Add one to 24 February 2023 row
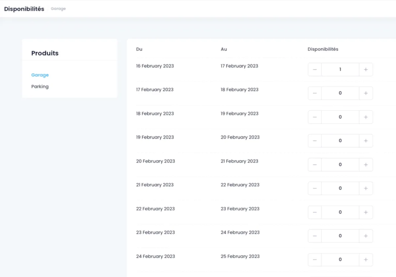 [366, 260]
